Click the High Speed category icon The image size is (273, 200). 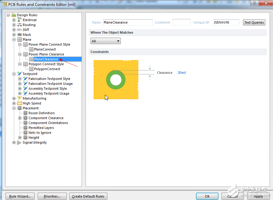(x=20, y=103)
